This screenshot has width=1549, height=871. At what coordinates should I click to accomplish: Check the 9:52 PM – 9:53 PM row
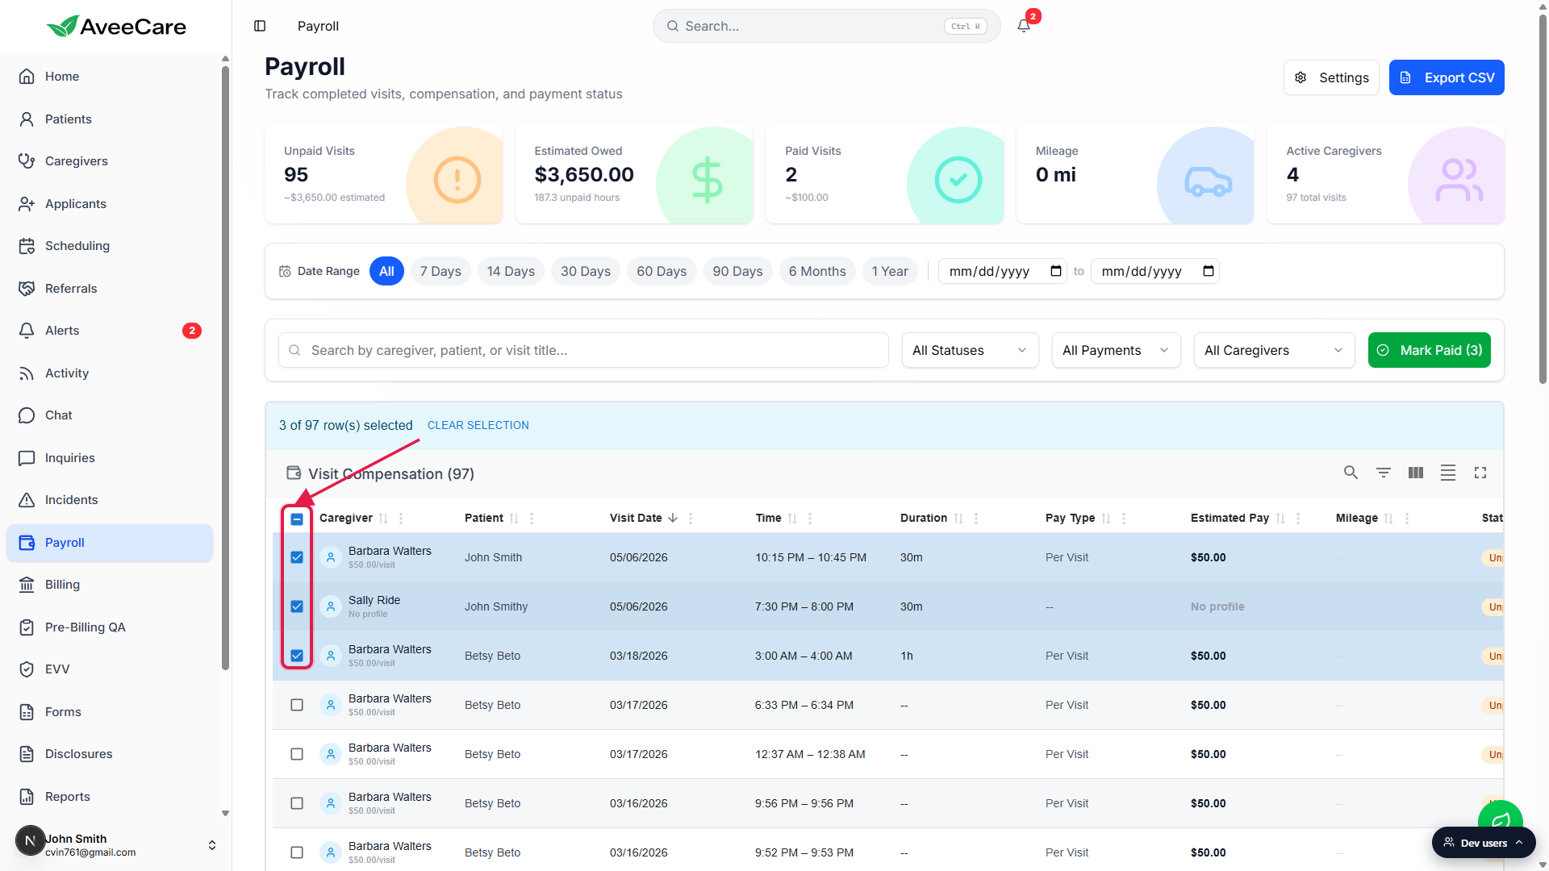click(x=297, y=852)
